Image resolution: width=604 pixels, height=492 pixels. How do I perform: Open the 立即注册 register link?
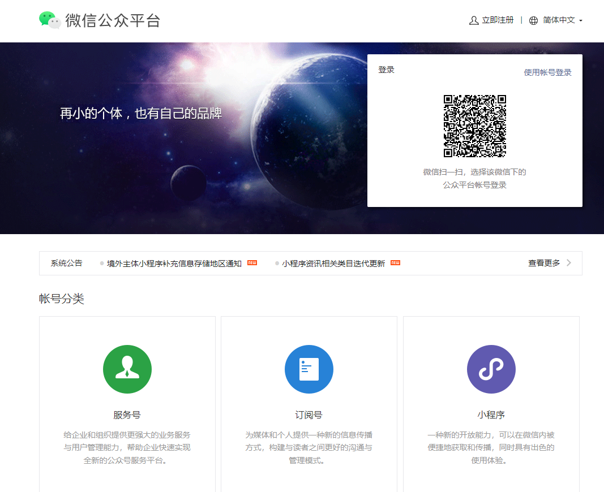point(498,20)
